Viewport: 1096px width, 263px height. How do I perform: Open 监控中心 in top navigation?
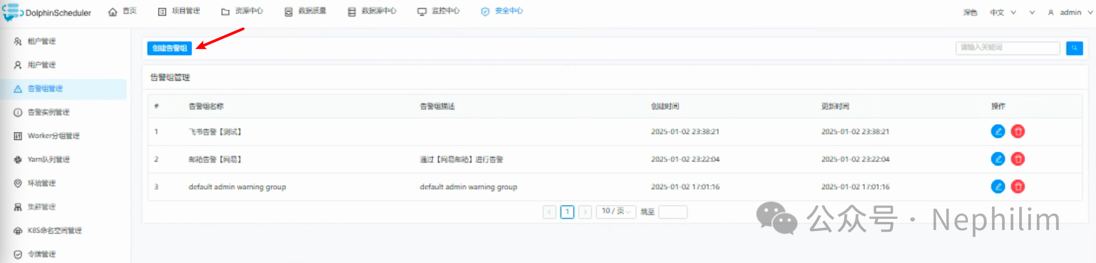(x=439, y=11)
